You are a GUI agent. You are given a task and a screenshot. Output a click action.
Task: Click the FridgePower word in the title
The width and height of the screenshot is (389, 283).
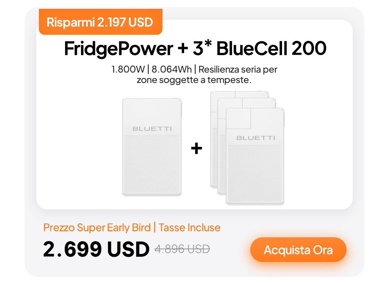[x=118, y=49]
